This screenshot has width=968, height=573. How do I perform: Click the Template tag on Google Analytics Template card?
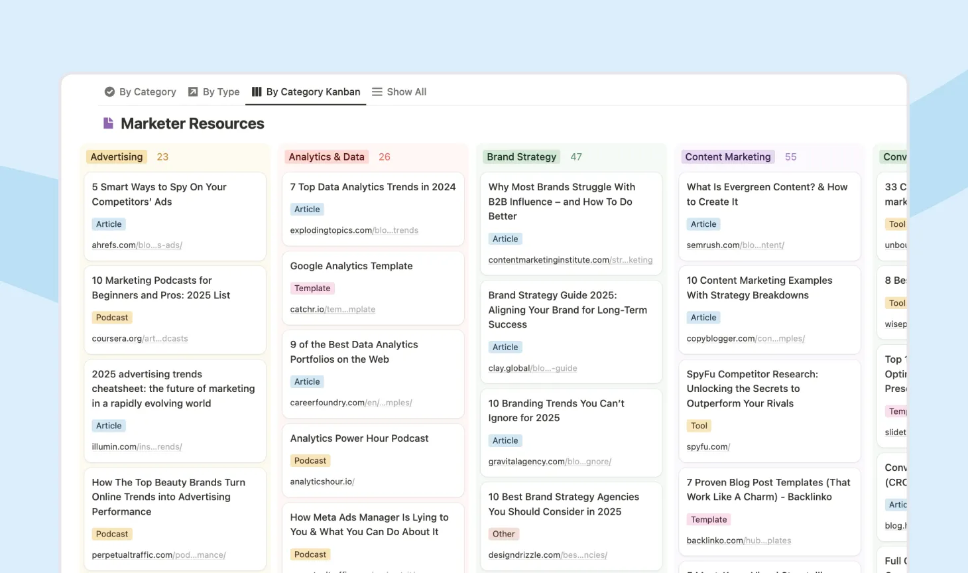pos(312,288)
